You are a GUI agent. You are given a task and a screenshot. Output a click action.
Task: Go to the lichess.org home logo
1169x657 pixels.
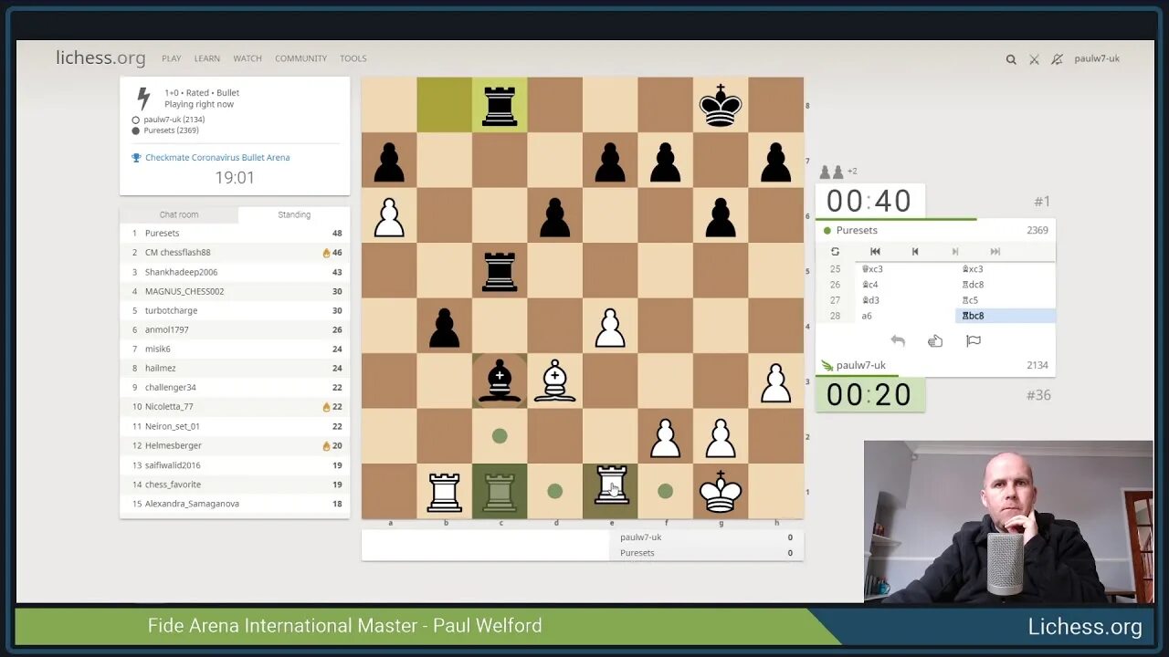(x=100, y=58)
